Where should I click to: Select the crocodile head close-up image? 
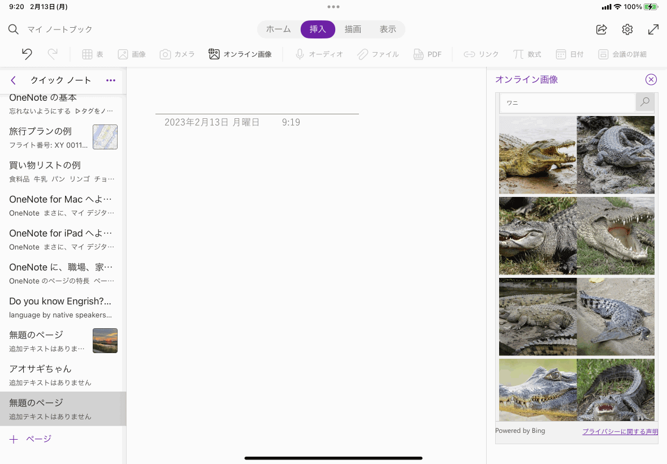pos(538,390)
